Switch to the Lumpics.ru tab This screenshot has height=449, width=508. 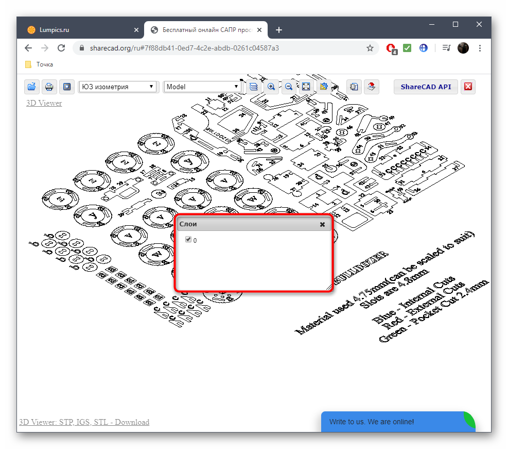(x=77, y=30)
